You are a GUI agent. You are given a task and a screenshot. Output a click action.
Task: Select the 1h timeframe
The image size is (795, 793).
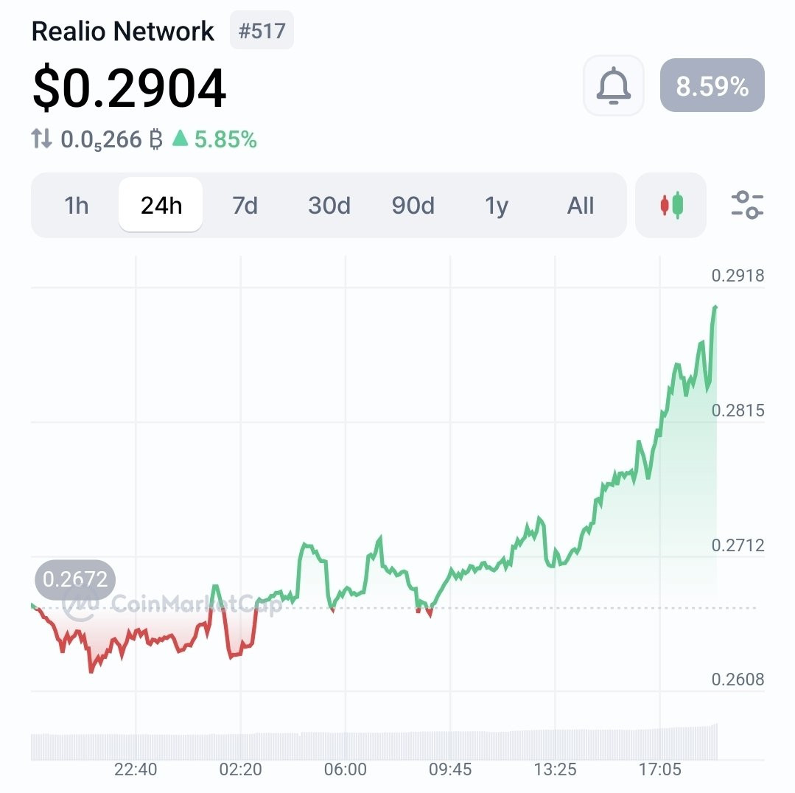pyautogui.click(x=76, y=206)
